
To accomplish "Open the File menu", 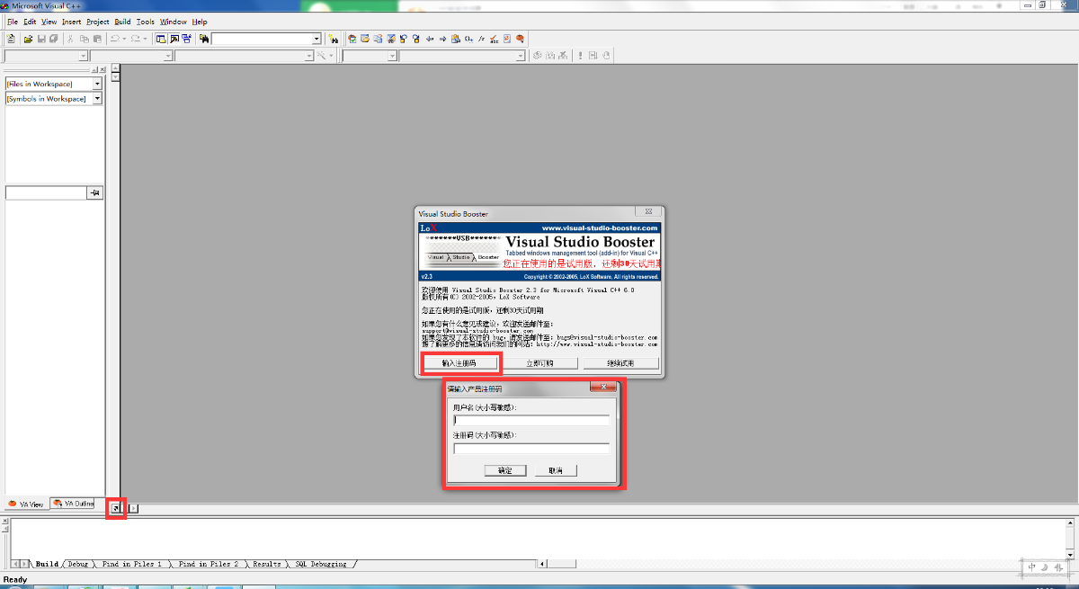I will [13, 22].
